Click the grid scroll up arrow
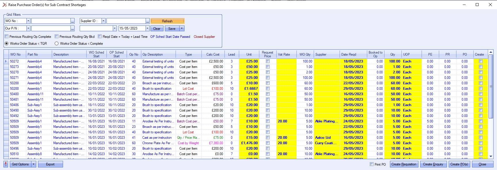 coord(491,52)
